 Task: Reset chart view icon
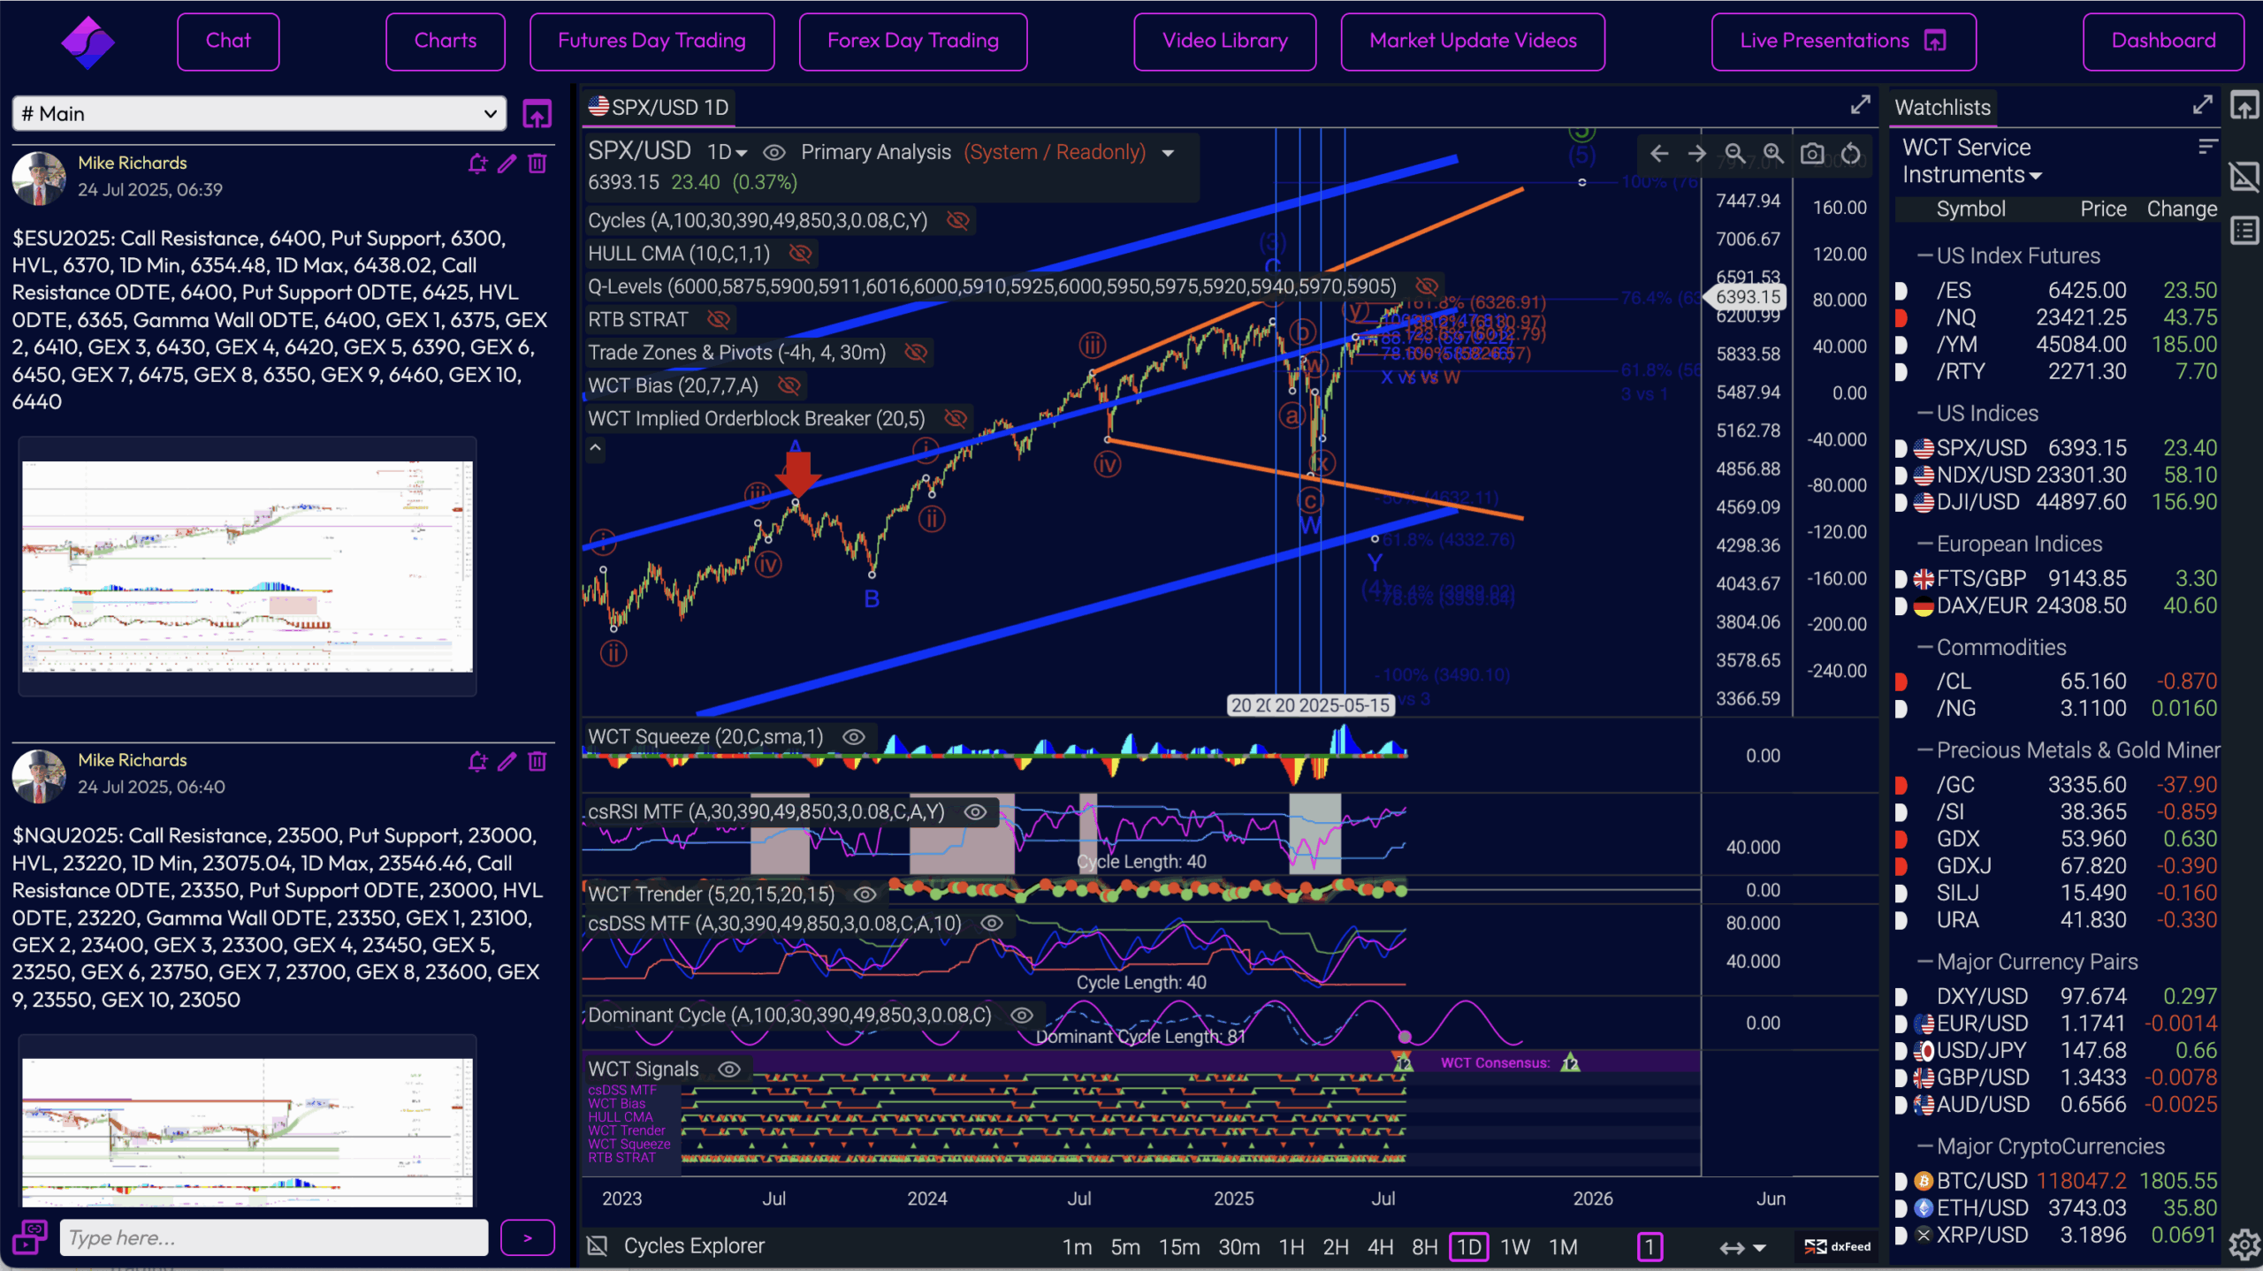pyautogui.click(x=1851, y=154)
